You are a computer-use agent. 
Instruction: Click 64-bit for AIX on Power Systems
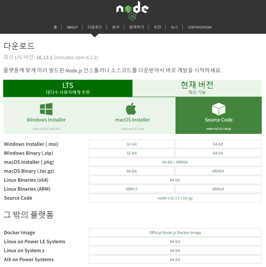(175, 260)
